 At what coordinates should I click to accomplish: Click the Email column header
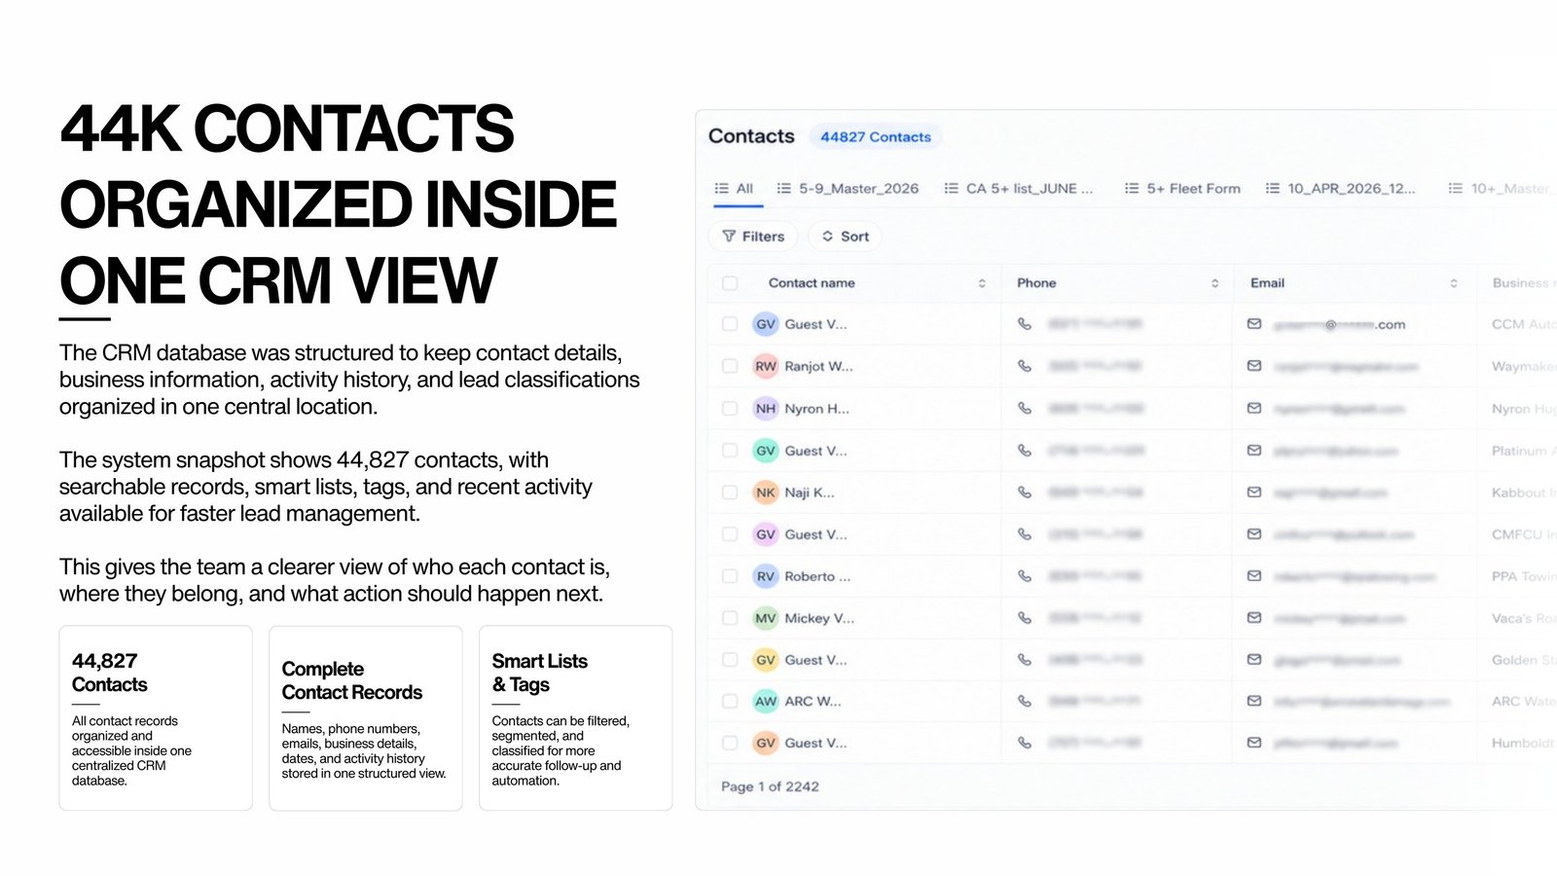(1267, 283)
